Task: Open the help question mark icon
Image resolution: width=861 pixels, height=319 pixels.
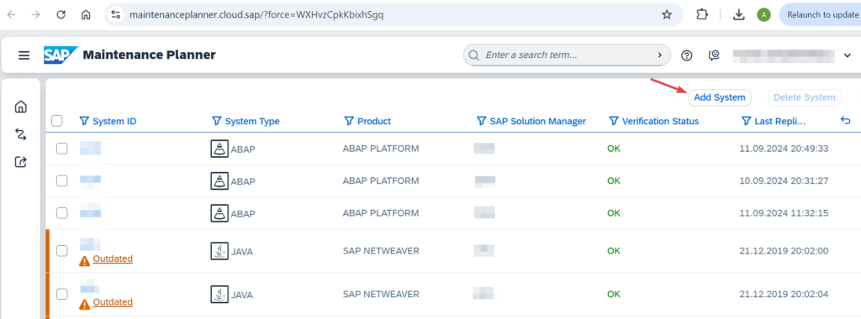Action: tap(686, 55)
